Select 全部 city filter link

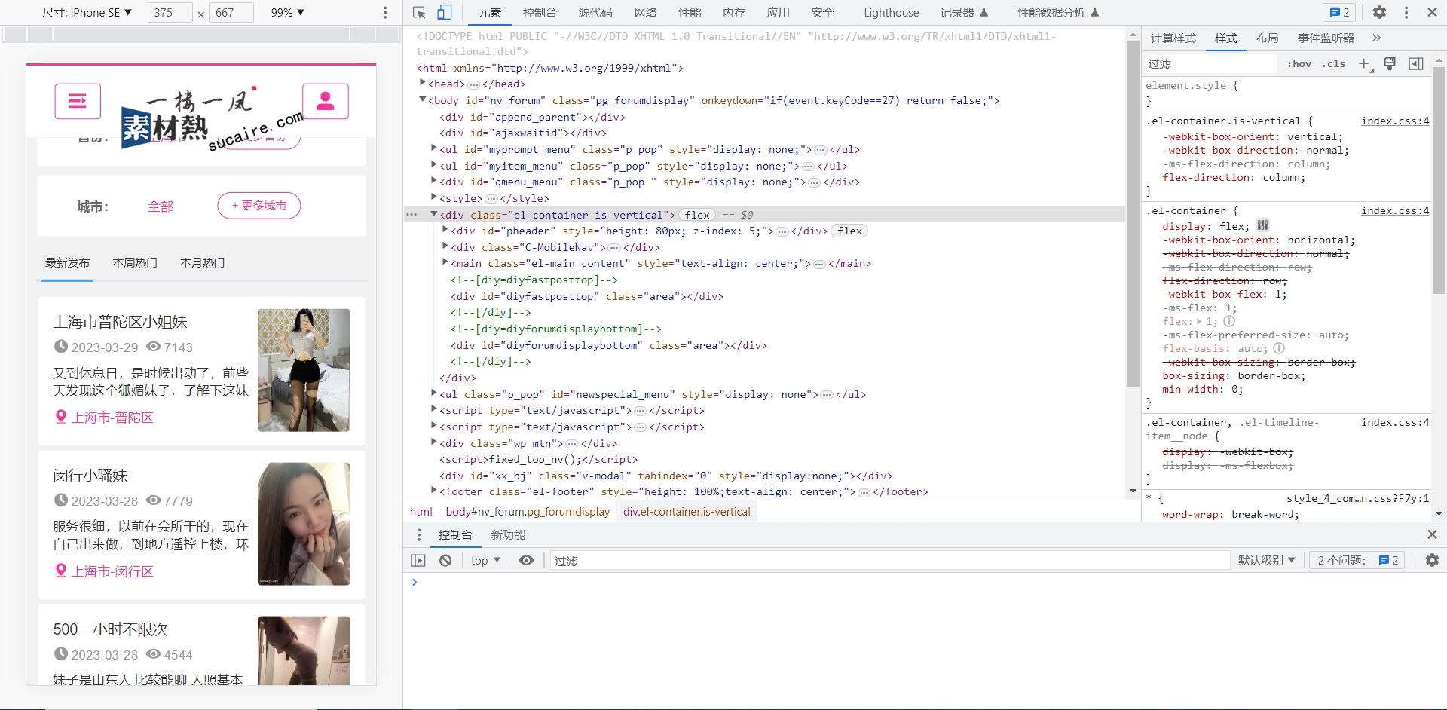point(161,207)
